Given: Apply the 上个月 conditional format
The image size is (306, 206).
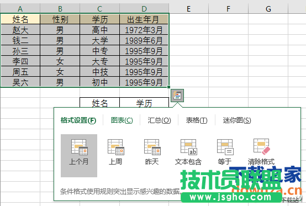Looking at the screenshot, I should [79, 156].
